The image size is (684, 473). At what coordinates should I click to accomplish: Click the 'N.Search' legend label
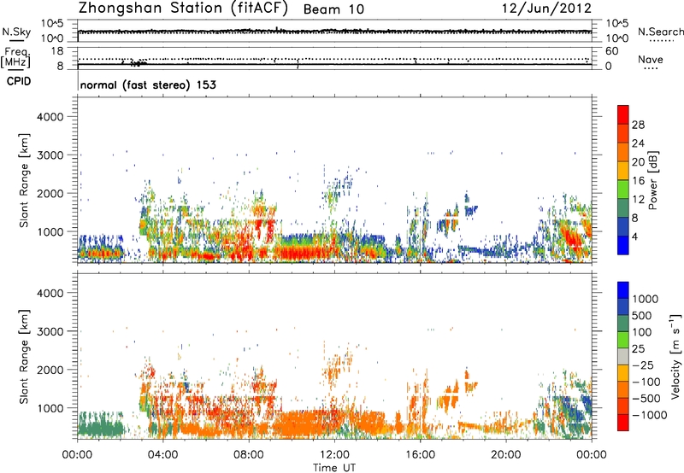tap(660, 32)
